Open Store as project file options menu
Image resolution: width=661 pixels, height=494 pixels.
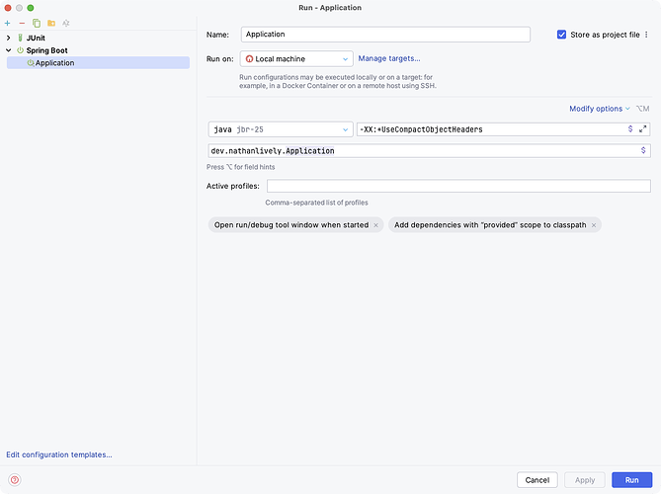[x=648, y=35]
